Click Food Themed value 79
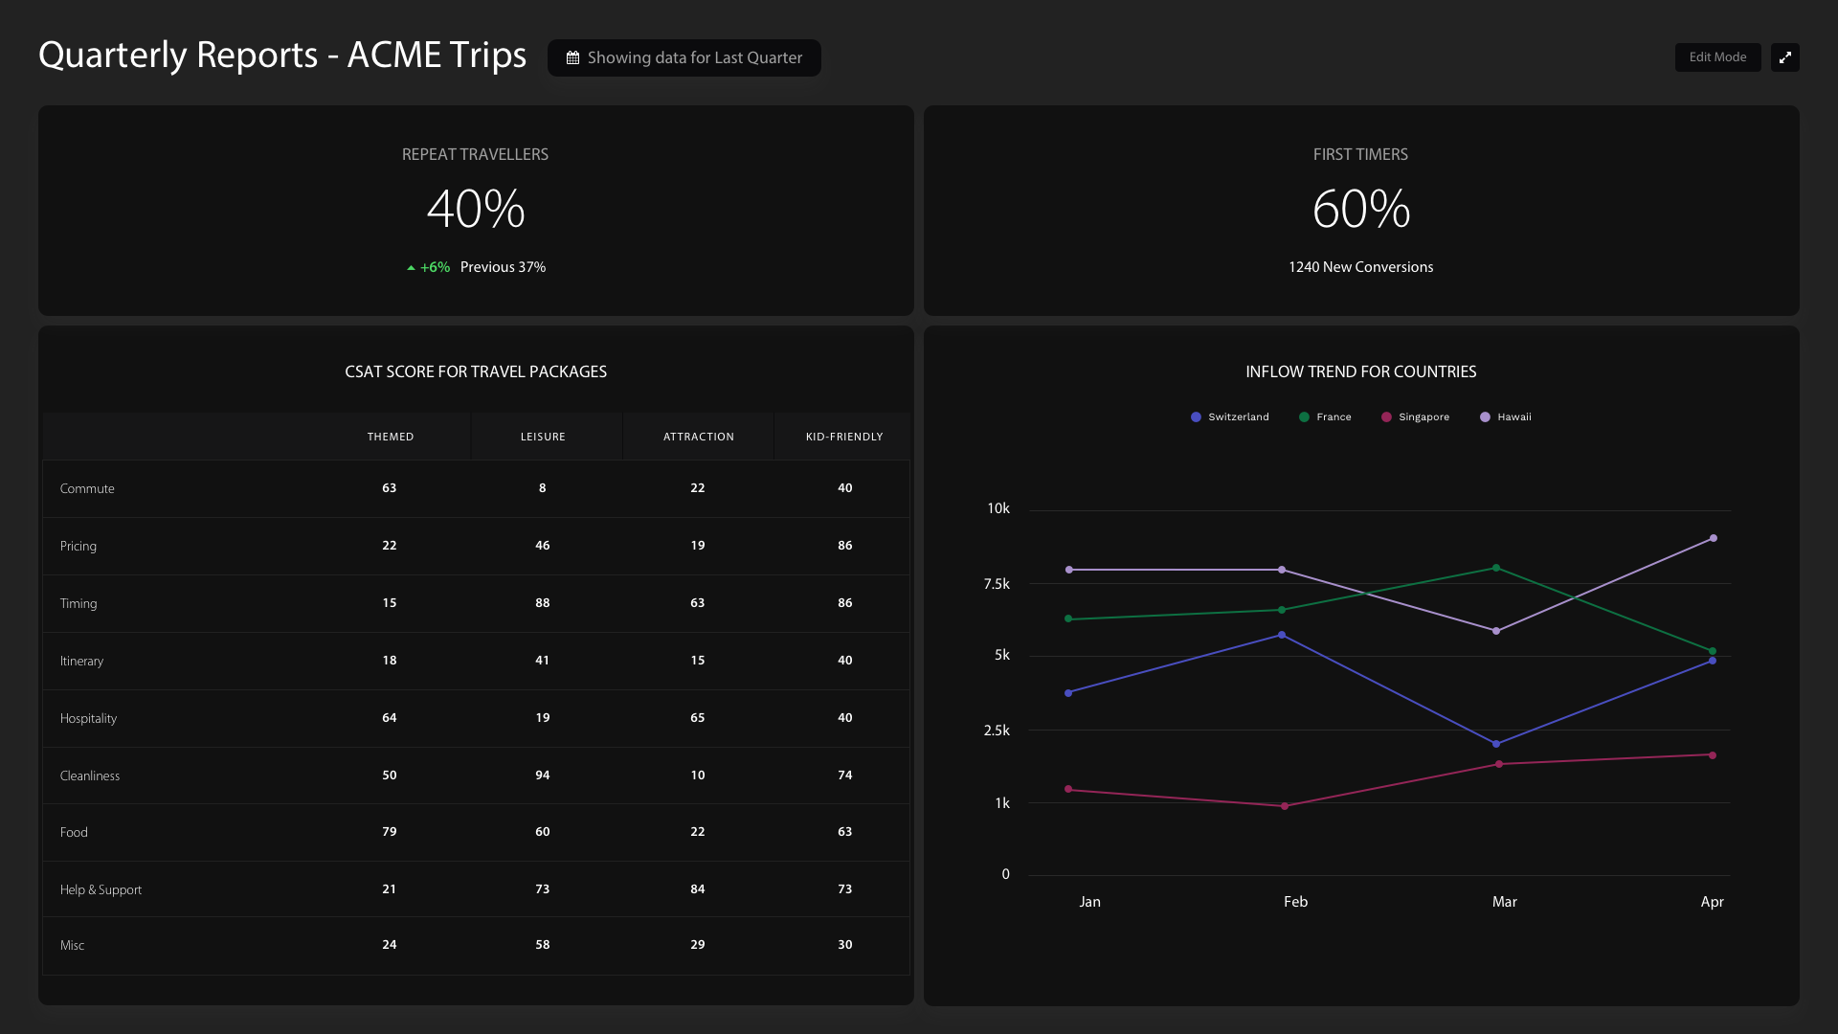Screen dimensions: 1838x1034 [x=390, y=832]
